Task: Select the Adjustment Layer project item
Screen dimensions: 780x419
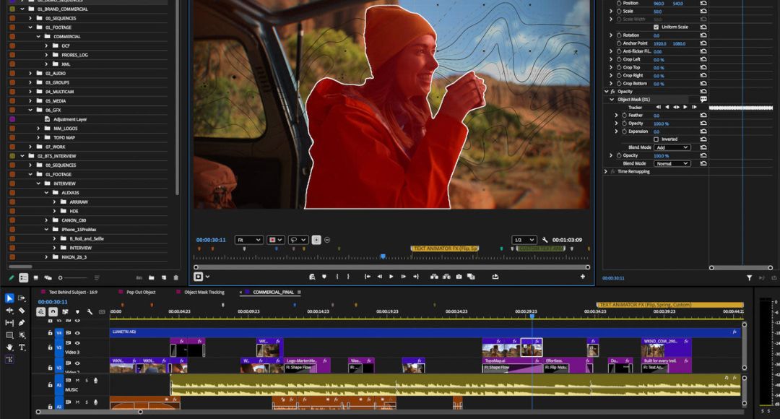Action: (x=69, y=119)
